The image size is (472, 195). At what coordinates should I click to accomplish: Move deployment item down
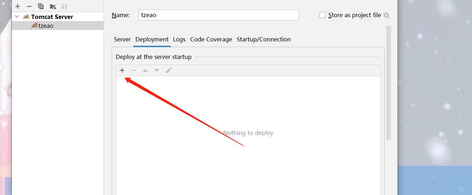tap(157, 70)
